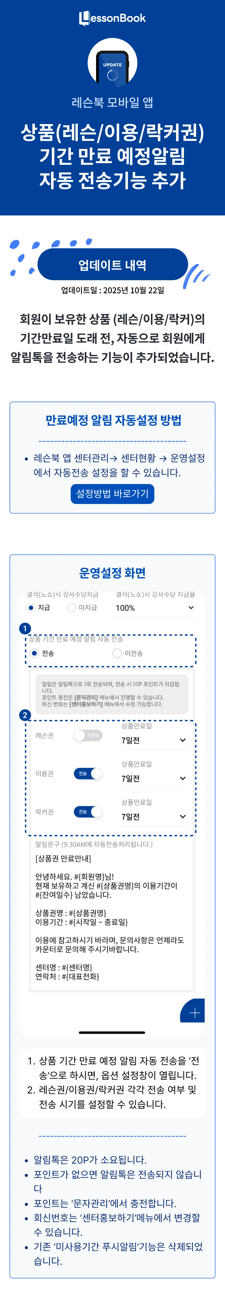225x1296 pixels.
Task: Expand 레슨권 상품만료일 7일전 dropdown
Action: click(x=154, y=740)
